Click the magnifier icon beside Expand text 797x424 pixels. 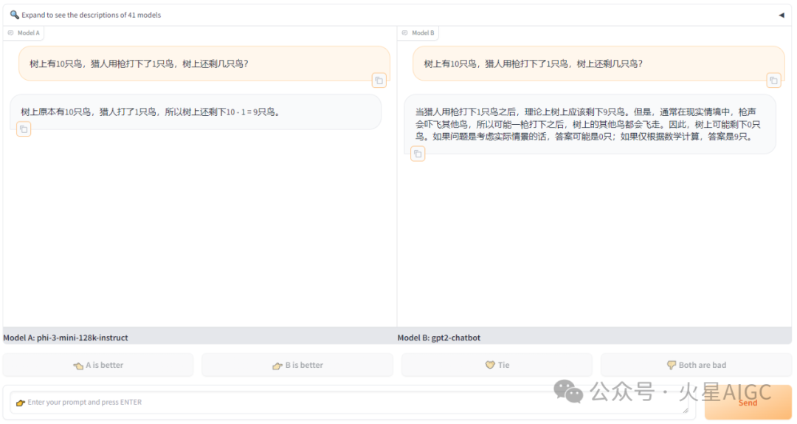coord(14,15)
